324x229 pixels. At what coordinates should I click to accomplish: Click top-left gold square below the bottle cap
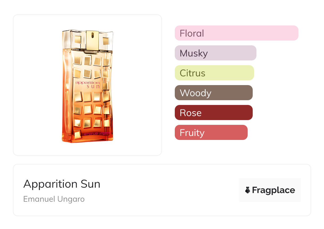78,60
